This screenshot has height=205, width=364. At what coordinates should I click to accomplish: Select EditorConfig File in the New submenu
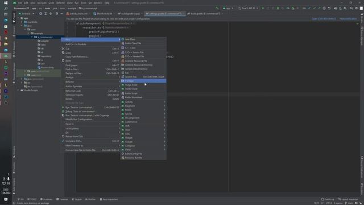point(143,154)
